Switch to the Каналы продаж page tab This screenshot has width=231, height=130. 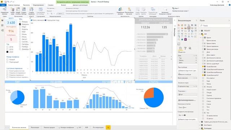(49, 127)
